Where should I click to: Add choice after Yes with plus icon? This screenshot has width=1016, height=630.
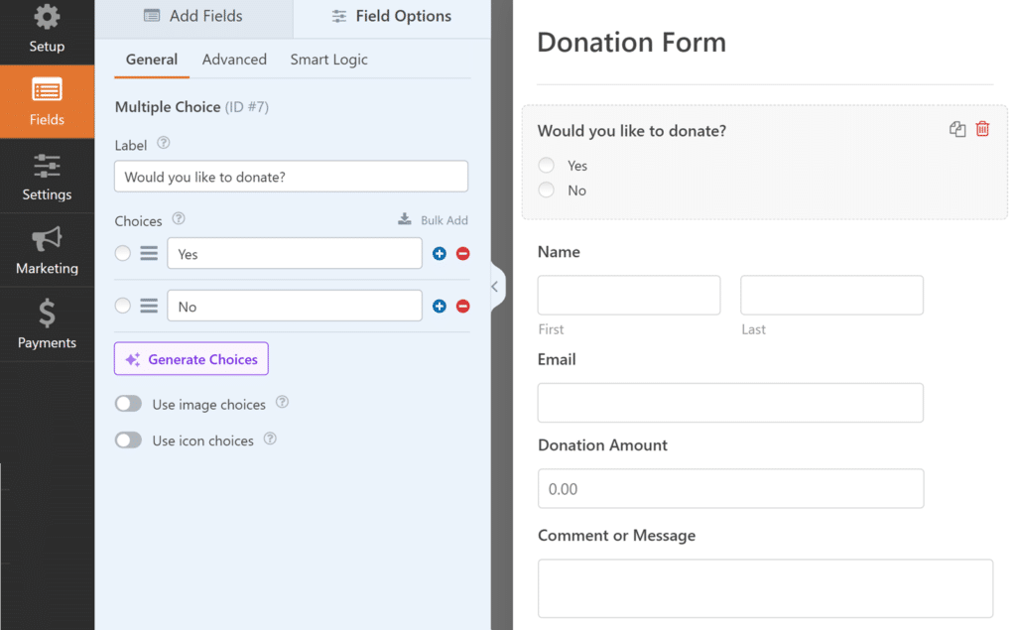tap(440, 254)
